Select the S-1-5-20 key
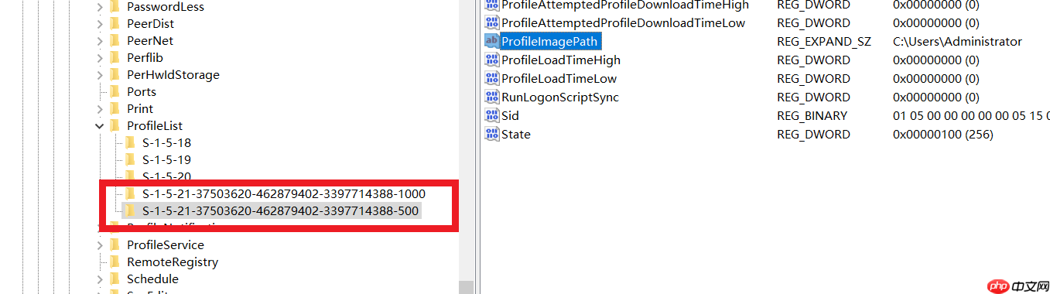This screenshot has width=1050, height=294. (x=166, y=176)
